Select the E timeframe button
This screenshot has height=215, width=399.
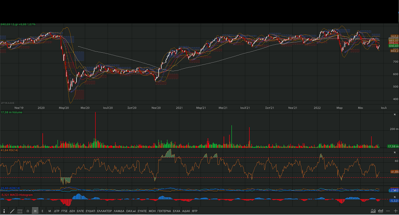pyautogui.click(x=42, y=211)
